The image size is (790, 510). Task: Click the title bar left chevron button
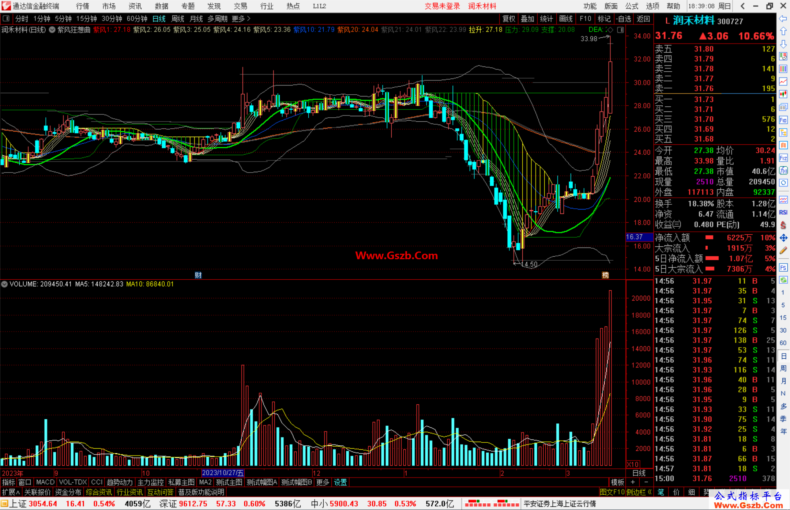point(742,6)
